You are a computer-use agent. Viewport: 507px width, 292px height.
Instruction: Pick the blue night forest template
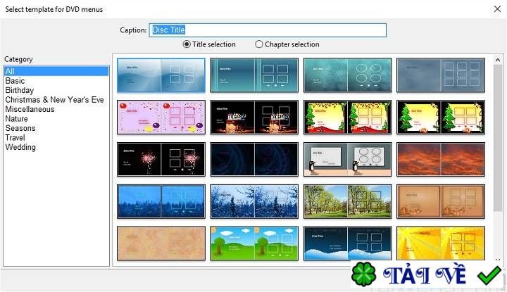click(x=161, y=201)
